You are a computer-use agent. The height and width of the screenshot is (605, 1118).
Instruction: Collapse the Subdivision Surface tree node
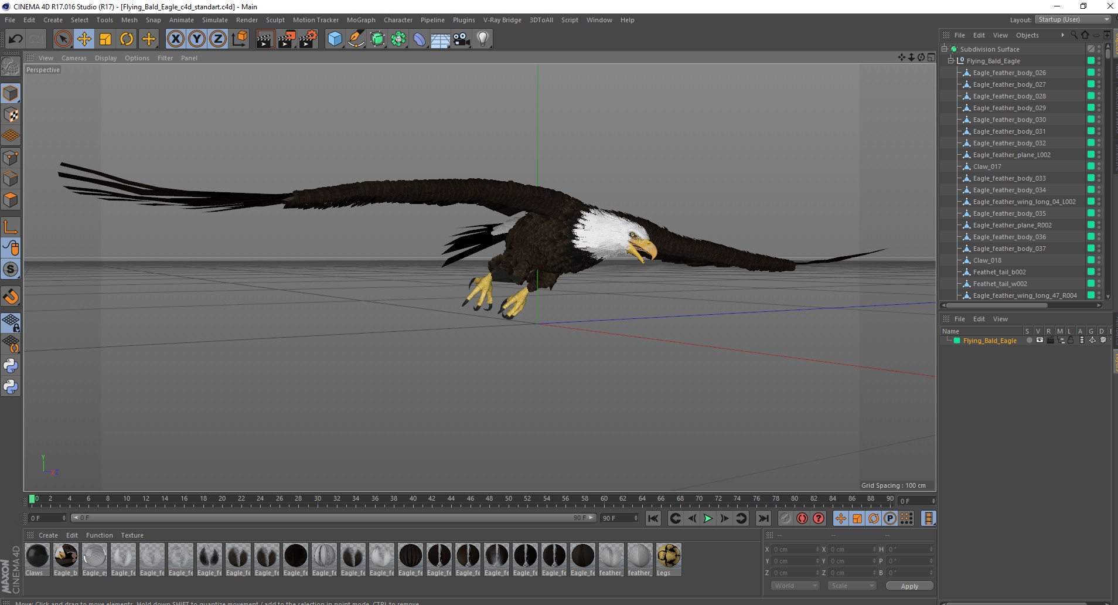pyautogui.click(x=945, y=49)
